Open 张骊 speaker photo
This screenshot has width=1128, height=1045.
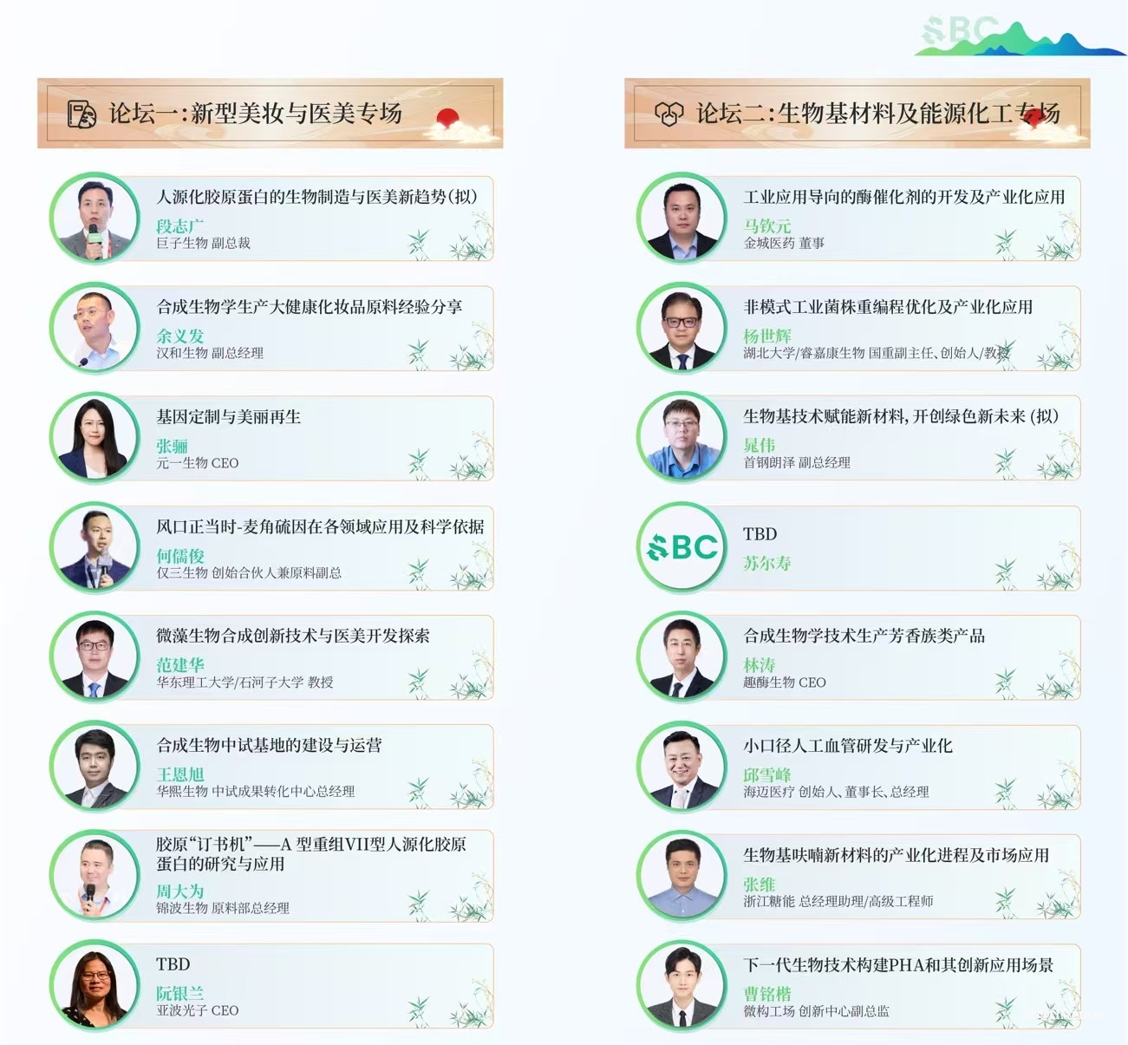click(95, 437)
